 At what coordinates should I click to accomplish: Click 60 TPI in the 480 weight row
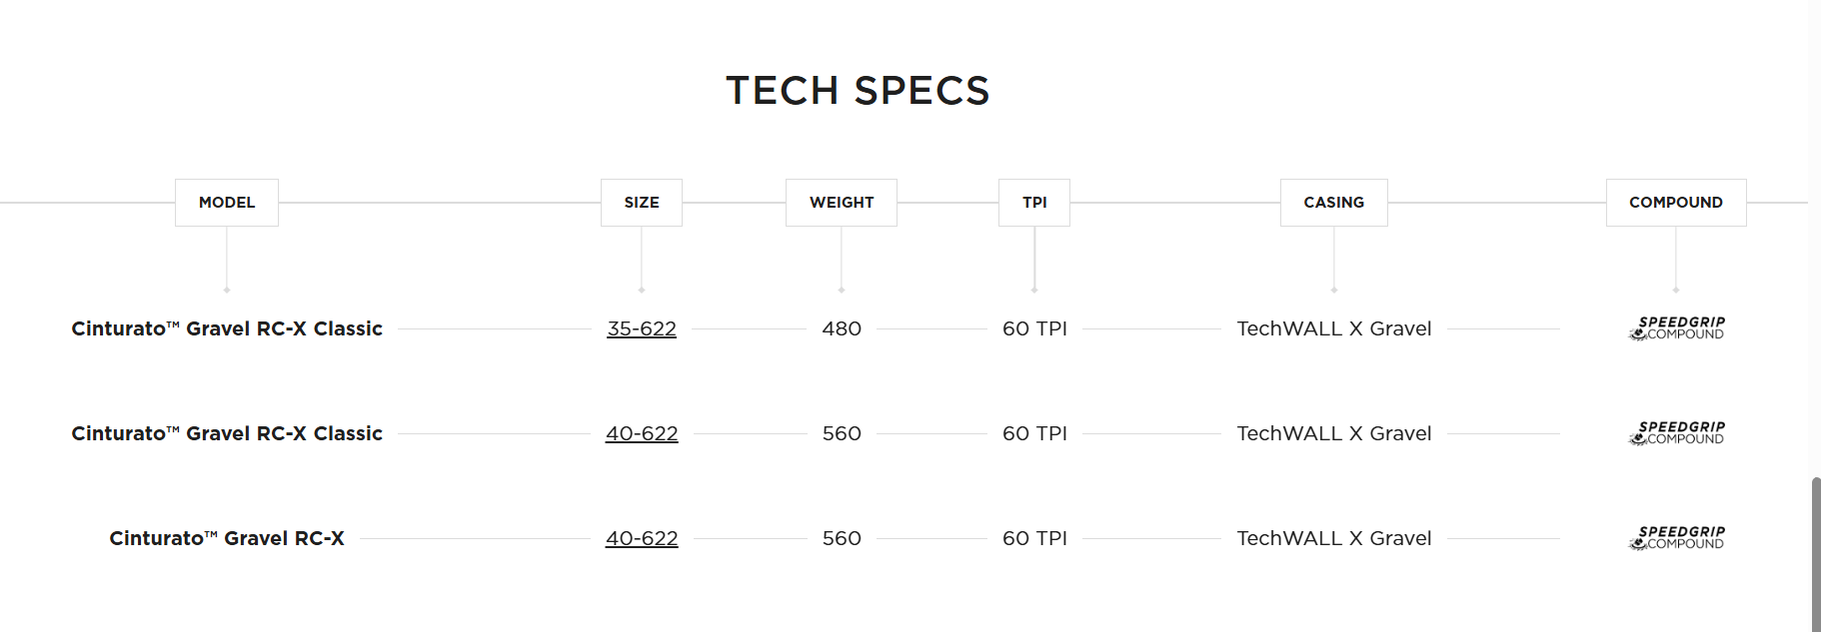click(x=1034, y=328)
